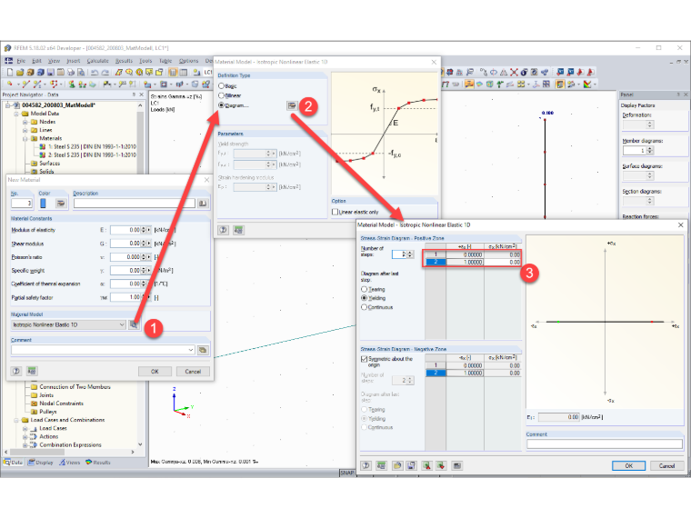The image size is (691, 518).
Task: Select Basic definition type radio
Action: point(222,86)
